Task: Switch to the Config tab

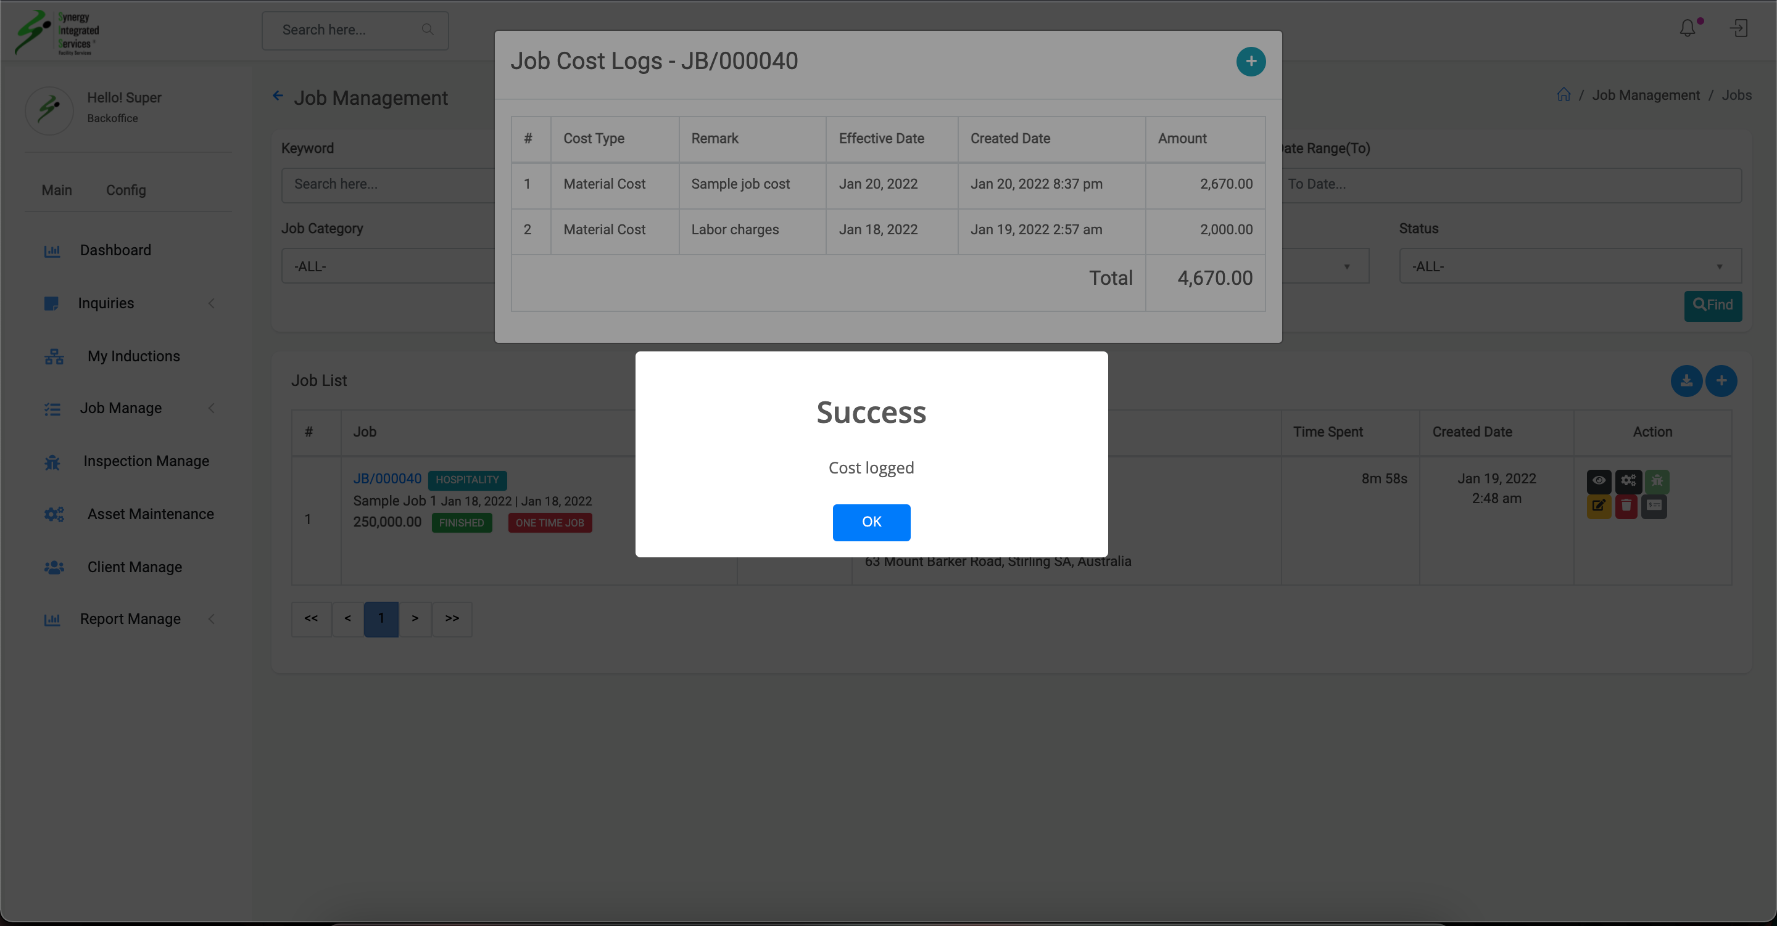Action: [x=125, y=191]
